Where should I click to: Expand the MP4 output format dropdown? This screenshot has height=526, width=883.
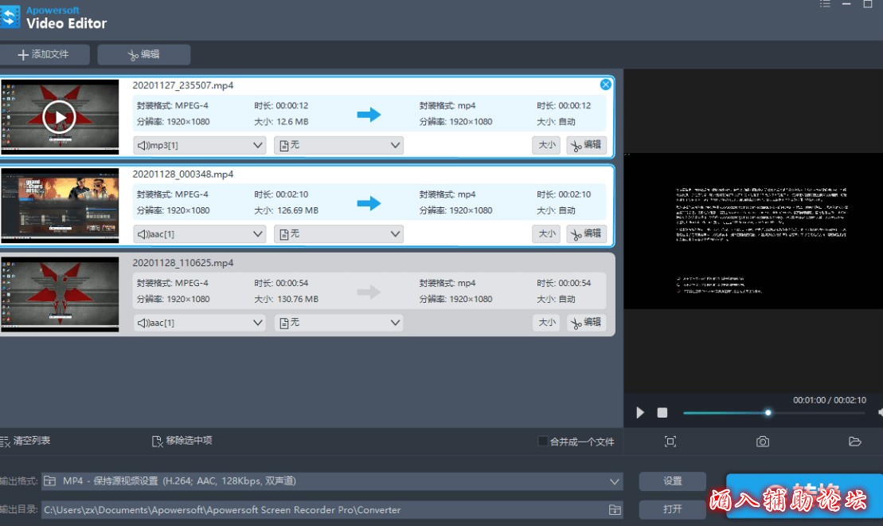pos(614,481)
